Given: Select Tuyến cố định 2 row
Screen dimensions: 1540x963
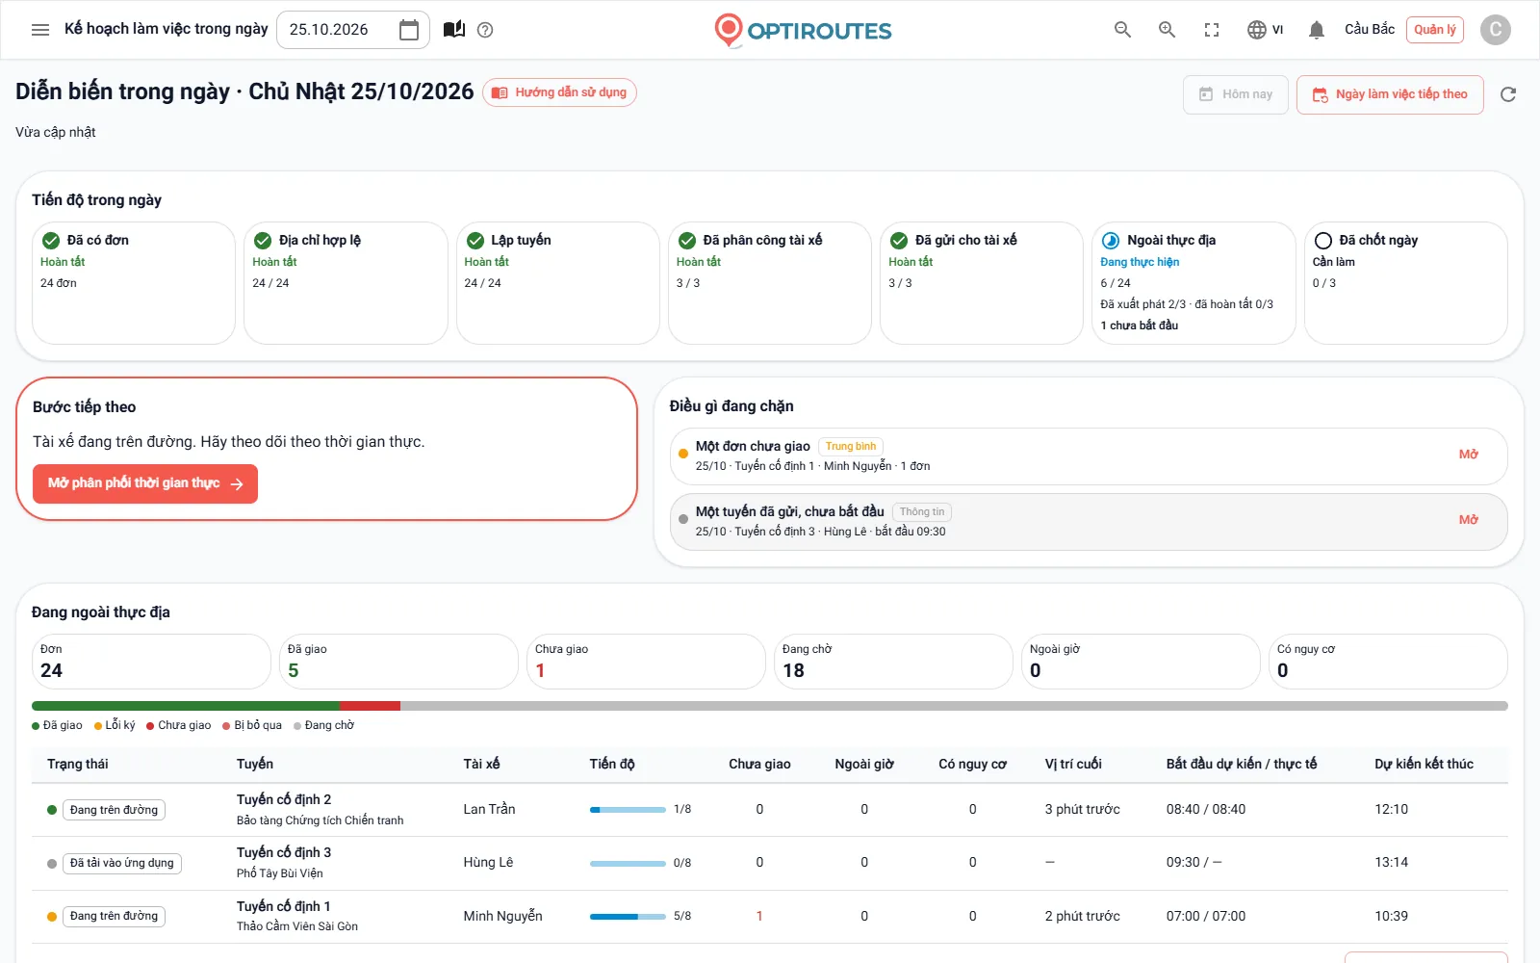Looking at the screenshot, I should (x=770, y=810).
